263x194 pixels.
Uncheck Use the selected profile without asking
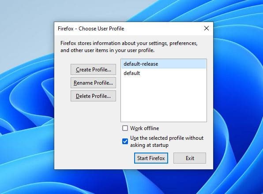(x=125, y=141)
